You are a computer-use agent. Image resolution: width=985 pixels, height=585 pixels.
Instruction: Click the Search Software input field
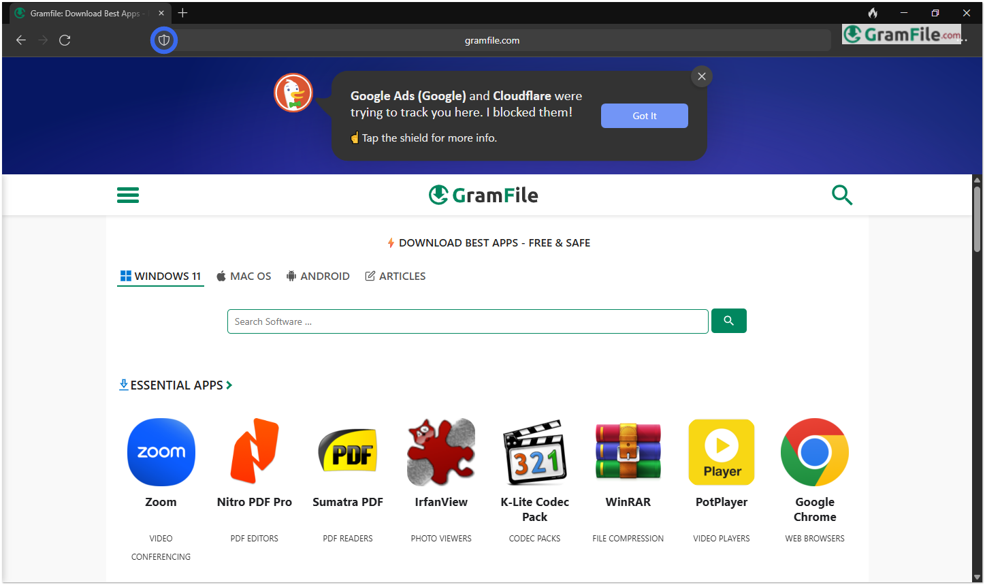[x=468, y=321]
